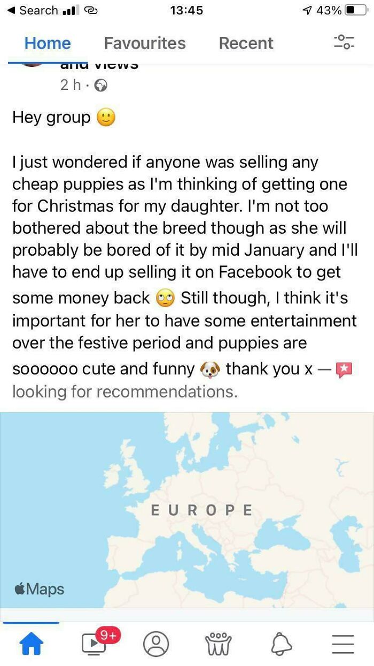Open the Home feed icon

click(32, 644)
